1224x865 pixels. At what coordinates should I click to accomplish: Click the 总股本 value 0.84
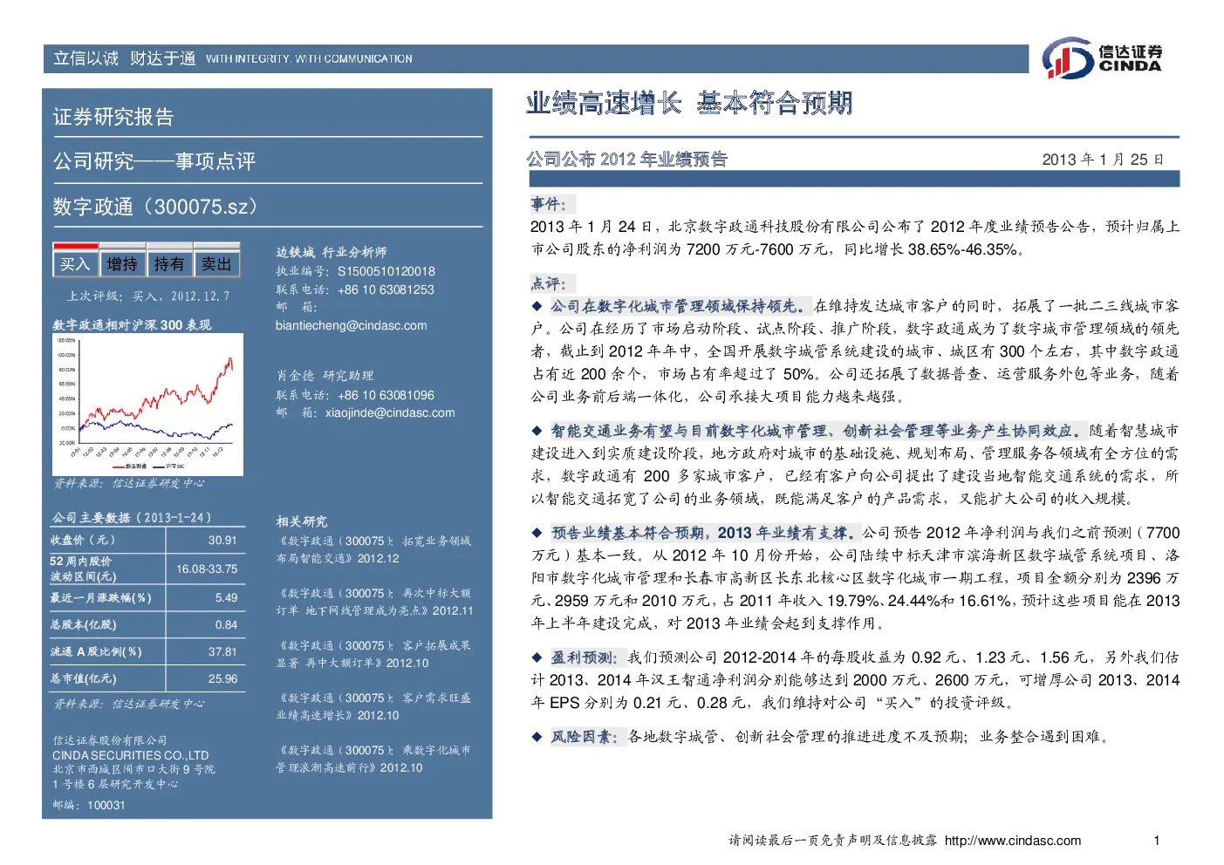226,624
